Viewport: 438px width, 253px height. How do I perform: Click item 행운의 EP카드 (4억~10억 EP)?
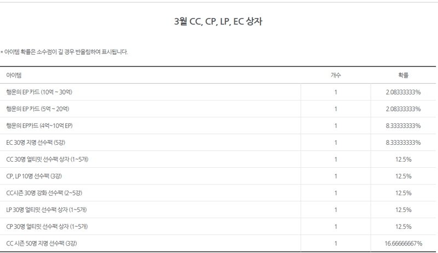[x=39, y=126]
